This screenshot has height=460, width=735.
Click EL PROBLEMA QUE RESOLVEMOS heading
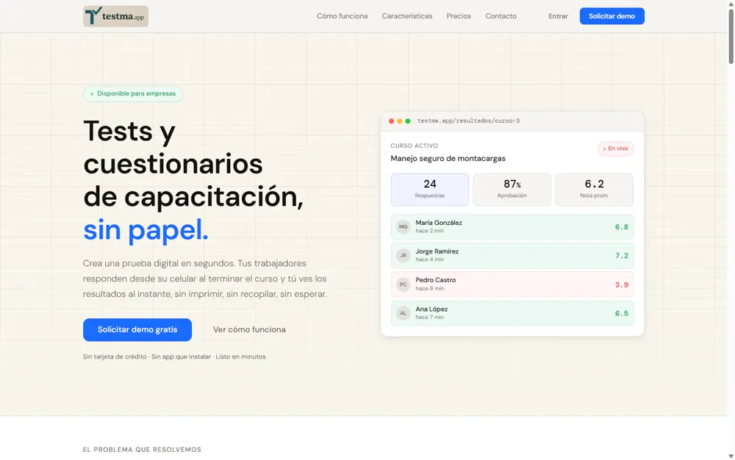142,449
